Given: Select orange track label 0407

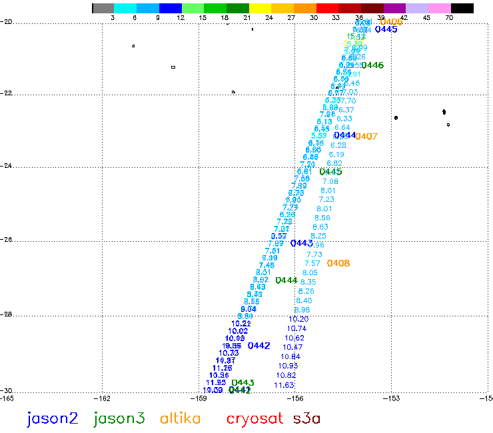Looking at the screenshot, I should point(366,137).
